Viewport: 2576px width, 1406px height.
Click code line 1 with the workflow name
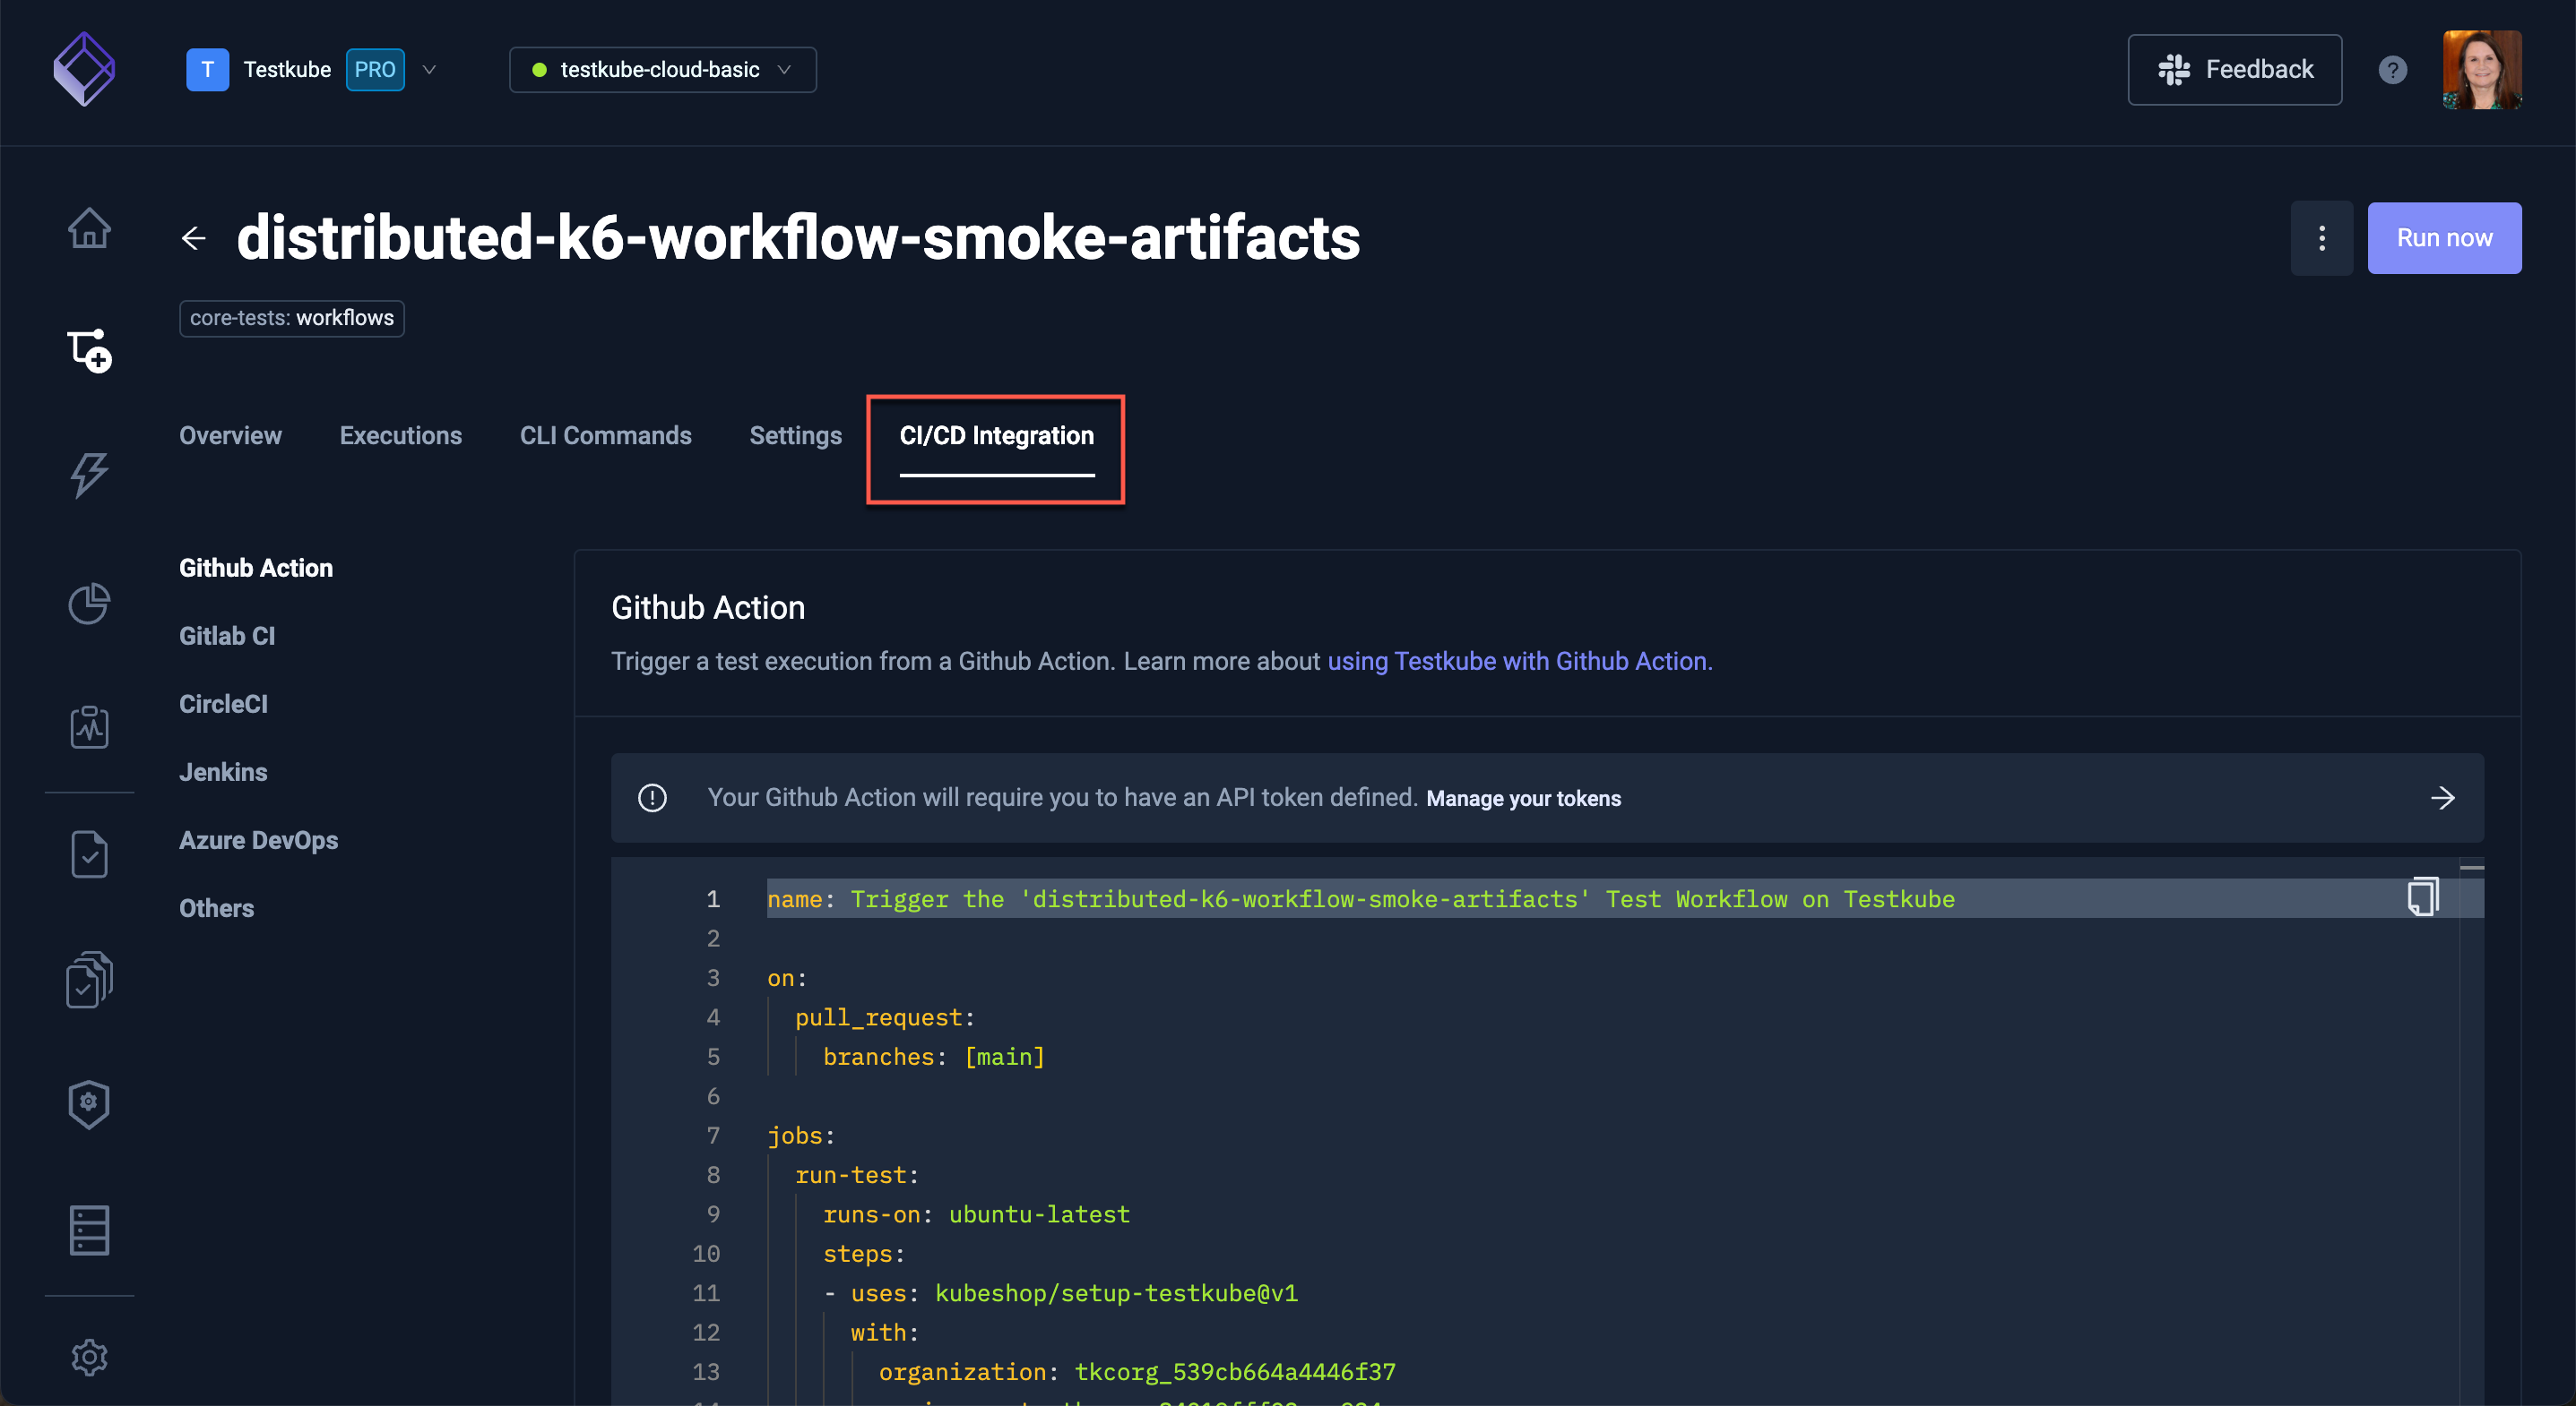tap(1361, 898)
